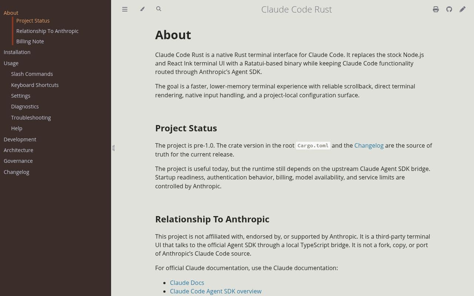This screenshot has height=296, width=474.
Task: Open the search magnifier icon
Action: point(158,9)
